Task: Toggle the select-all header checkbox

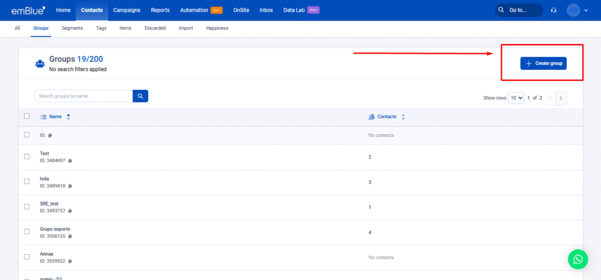Action: tap(26, 116)
